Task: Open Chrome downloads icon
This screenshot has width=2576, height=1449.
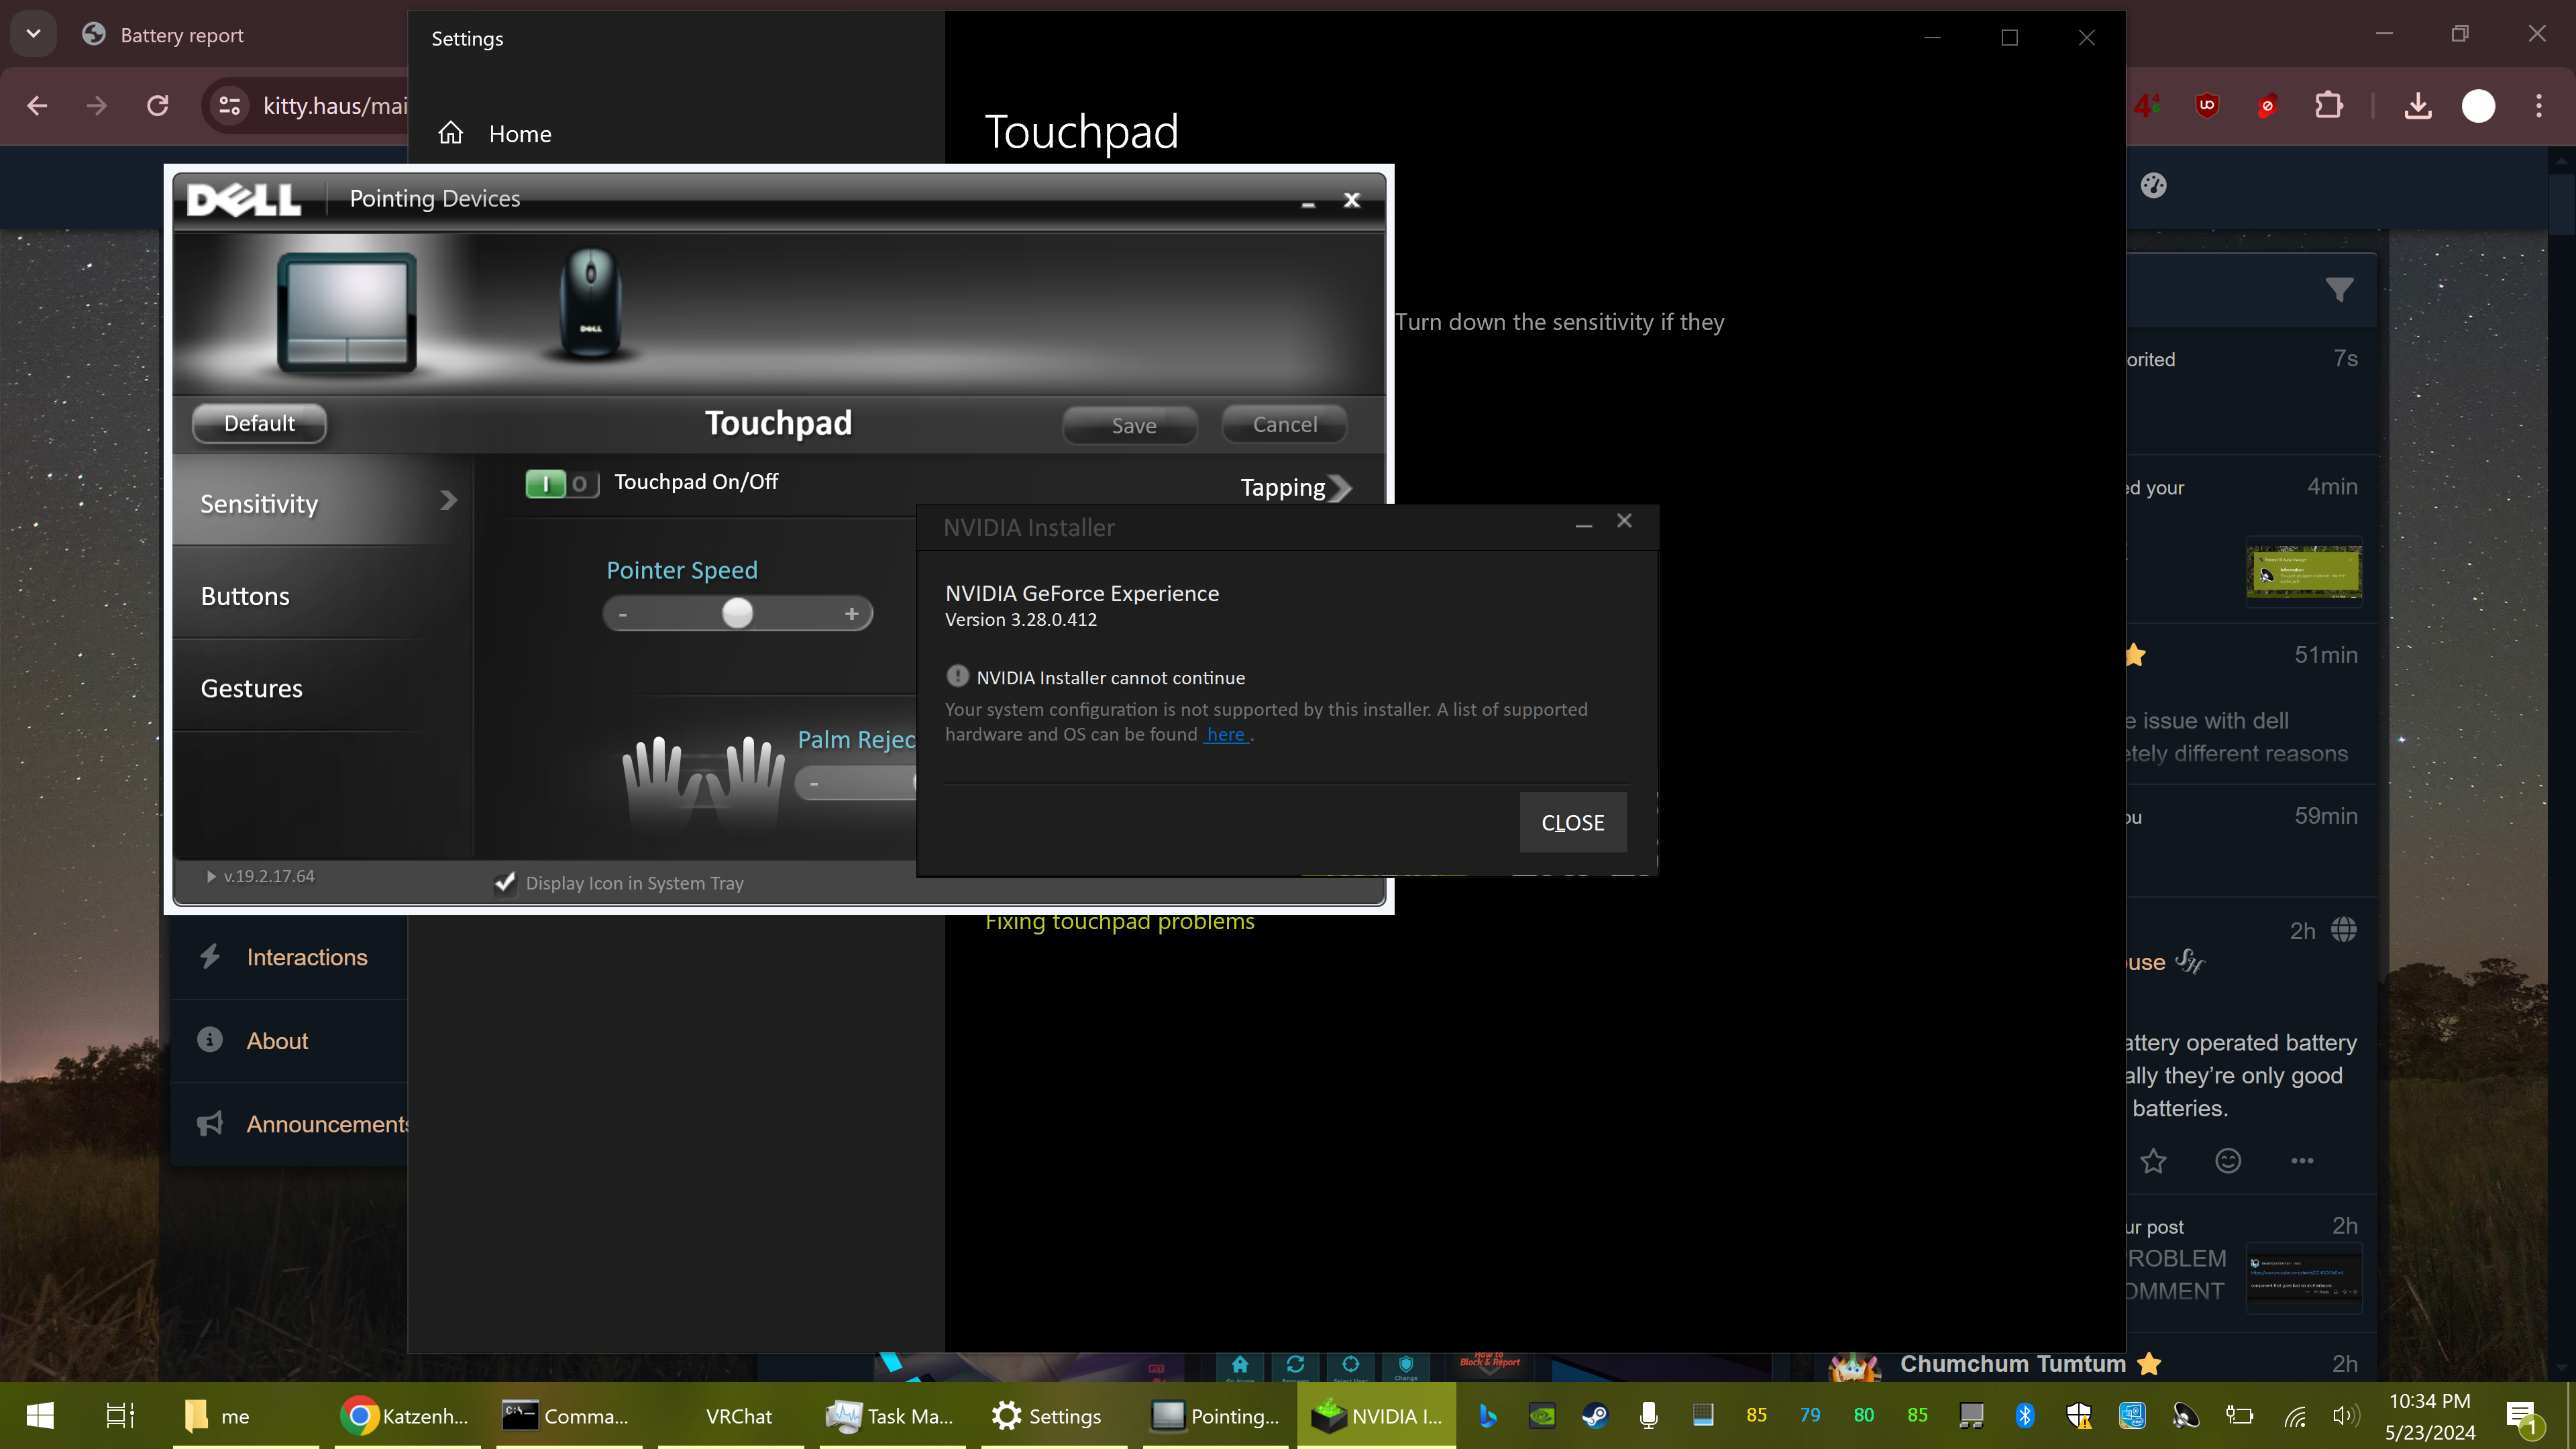Action: pos(2418,106)
